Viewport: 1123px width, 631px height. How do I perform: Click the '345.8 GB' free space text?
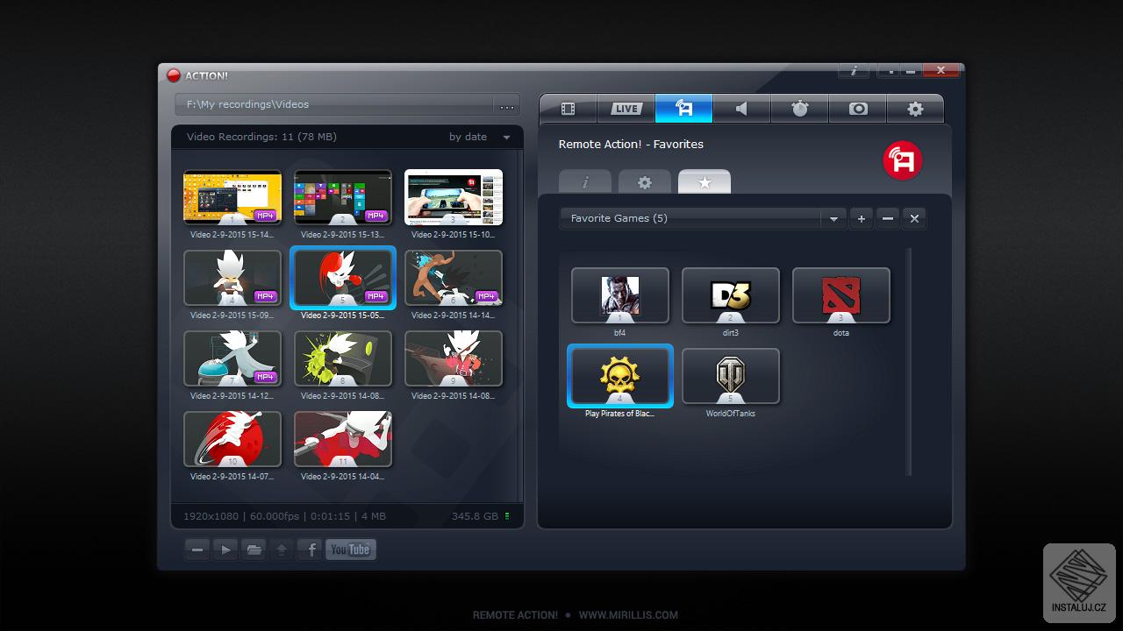click(475, 516)
